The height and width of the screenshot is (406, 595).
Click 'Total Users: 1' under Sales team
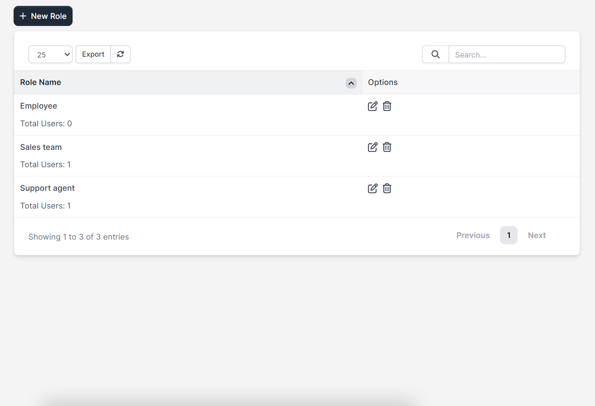click(46, 164)
